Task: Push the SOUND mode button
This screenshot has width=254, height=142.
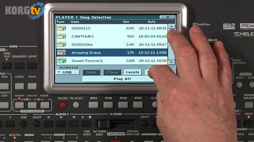Action: click(32, 66)
